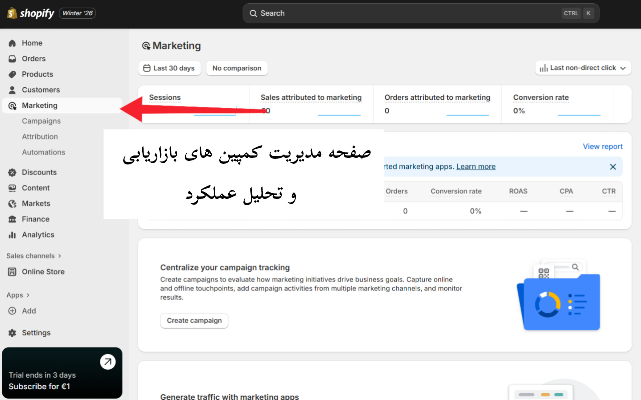Screen dimensions: 641x400
Task: Open the View report link
Action: coord(602,146)
